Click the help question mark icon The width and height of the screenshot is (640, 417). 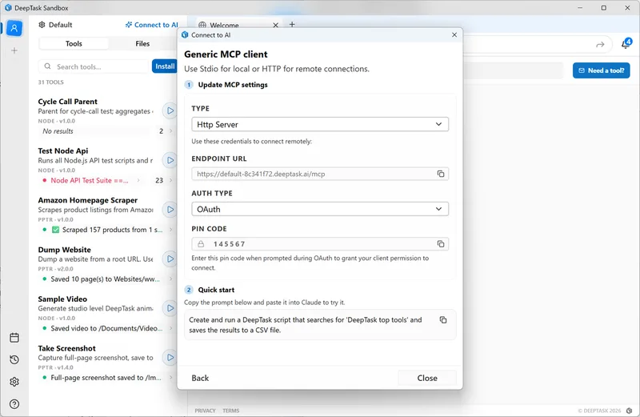pyautogui.click(x=14, y=404)
